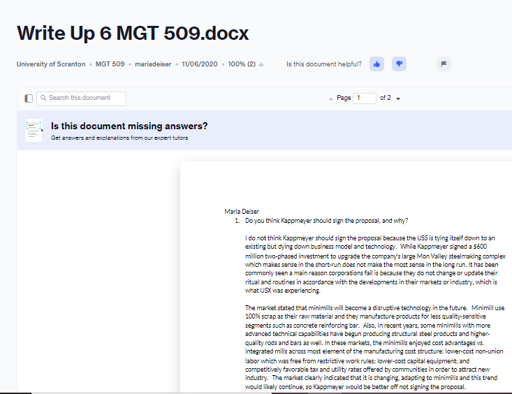Screen dimensions: 512x394
Task: Click the page number input field
Action: pyautogui.click(x=365, y=98)
